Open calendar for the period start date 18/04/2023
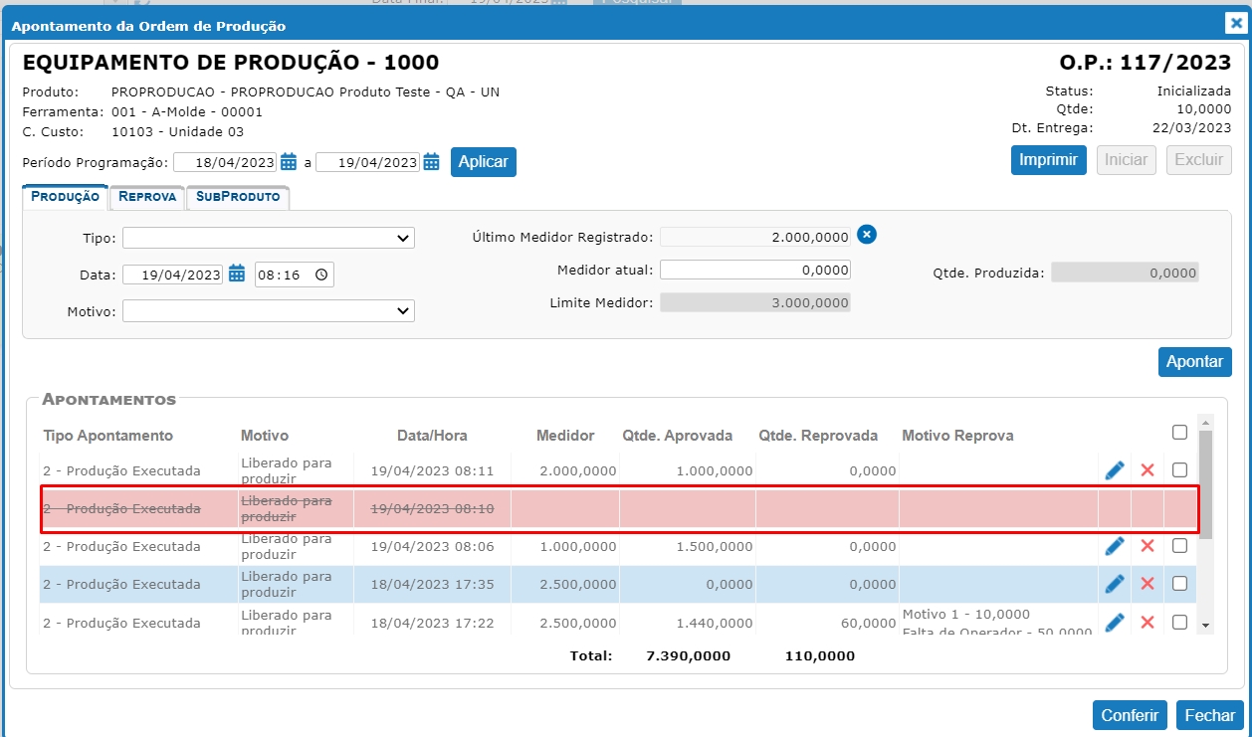 (289, 162)
